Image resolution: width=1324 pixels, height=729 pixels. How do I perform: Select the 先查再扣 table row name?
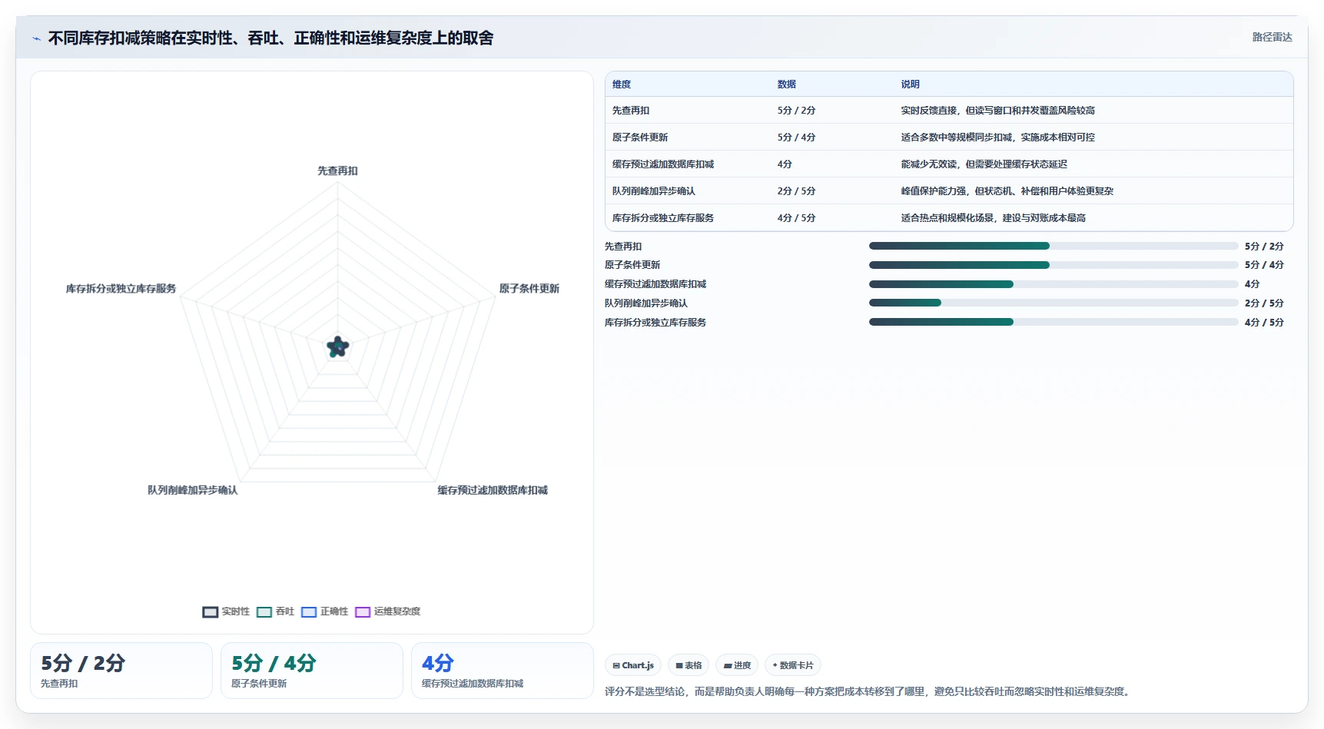point(631,111)
